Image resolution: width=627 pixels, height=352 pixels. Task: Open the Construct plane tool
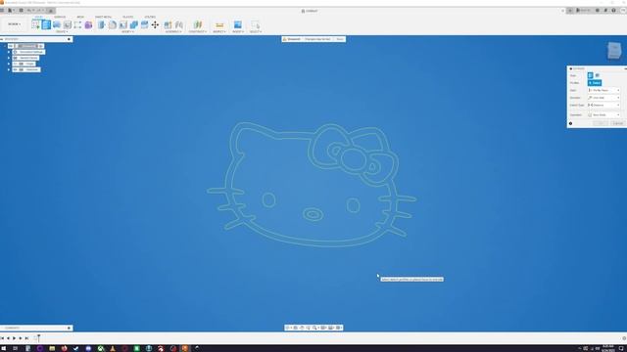point(198,24)
